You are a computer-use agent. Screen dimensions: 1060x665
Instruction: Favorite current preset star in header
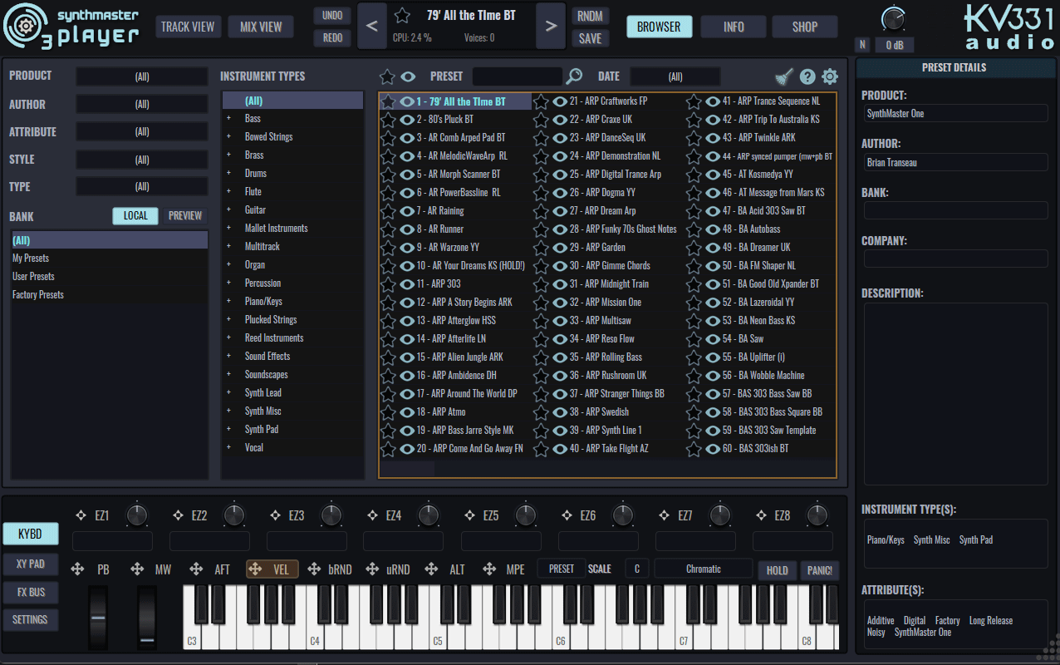point(402,15)
